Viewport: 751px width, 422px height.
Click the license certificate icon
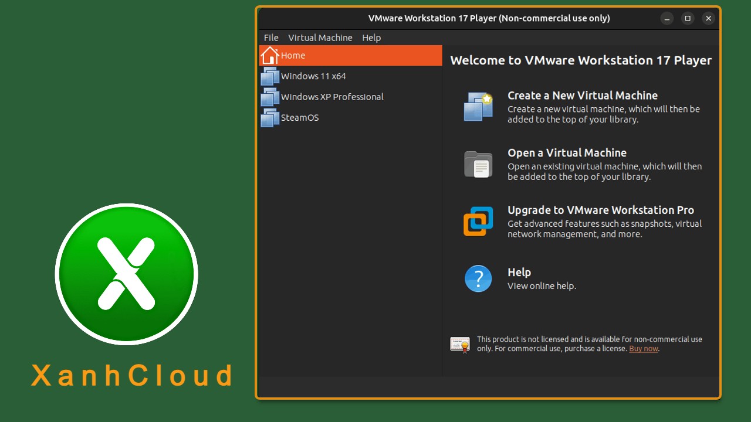pyautogui.click(x=460, y=345)
